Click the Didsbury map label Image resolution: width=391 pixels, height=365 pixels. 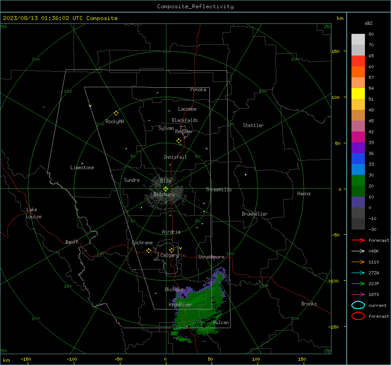tap(164, 194)
